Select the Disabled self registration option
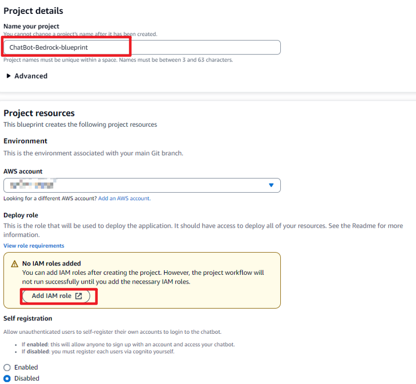This screenshot has width=416, height=384. coord(7,379)
